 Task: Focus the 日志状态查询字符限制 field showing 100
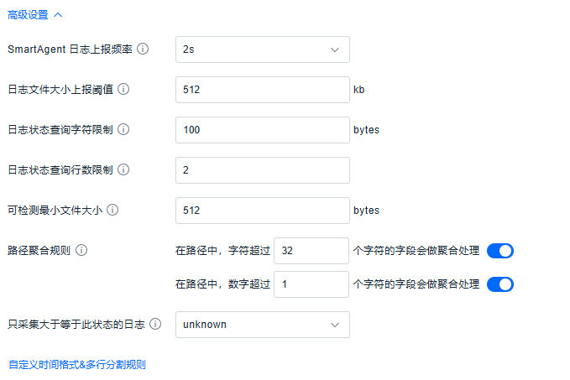(262, 130)
